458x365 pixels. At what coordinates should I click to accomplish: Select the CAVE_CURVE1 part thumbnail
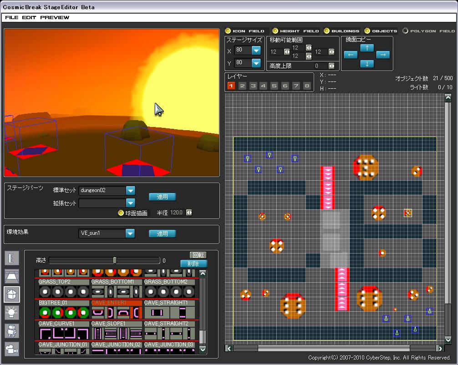[x=63, y=334]
